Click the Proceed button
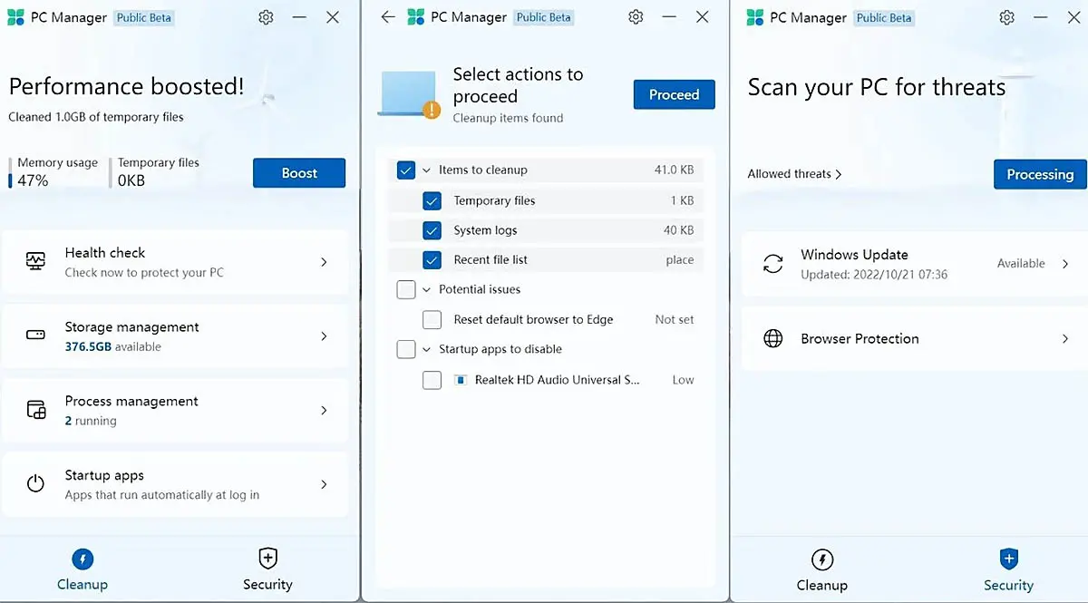Image resolution: width=1088 pixels, height=603 pixels. coord(674,94)
